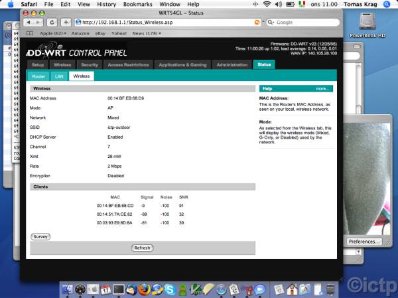
Task: Expand the Apple (62) bookmarks dropdown
Action: (x=53, y=33)
